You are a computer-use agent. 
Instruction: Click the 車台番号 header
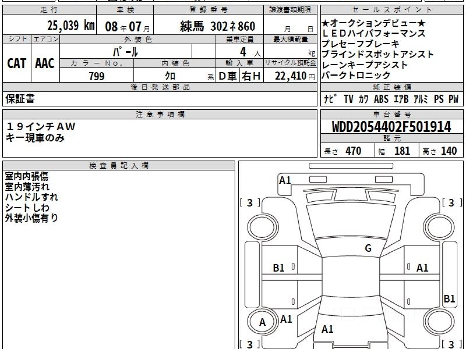pyautogui.click(x=392, y=114)
